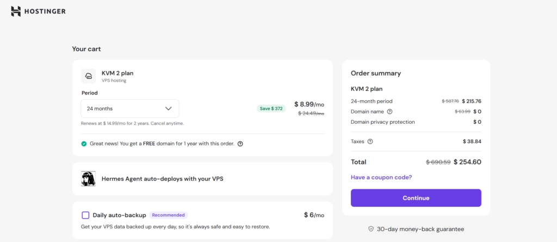
Task: Open the 24 months period dropdown
Action: pyautogui.click(x=129, y=109)
